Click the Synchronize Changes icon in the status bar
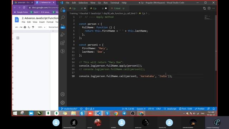Screen dimensions: 229x129 coord(81,109)
